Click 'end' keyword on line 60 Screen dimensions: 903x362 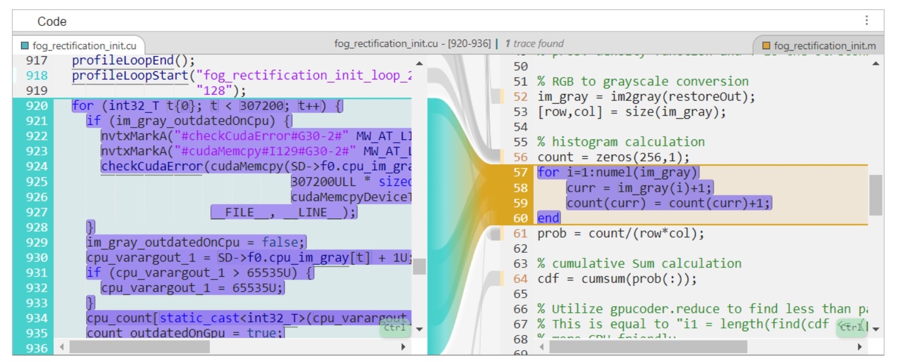[x=548, y=218]
